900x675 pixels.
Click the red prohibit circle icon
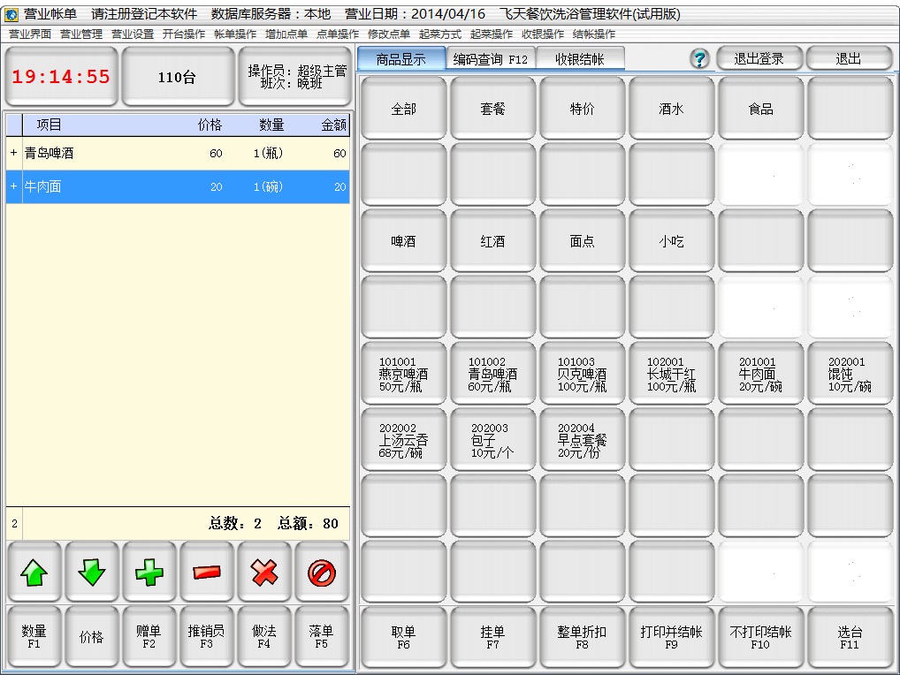pyautogui.click(x=322, y=573)
